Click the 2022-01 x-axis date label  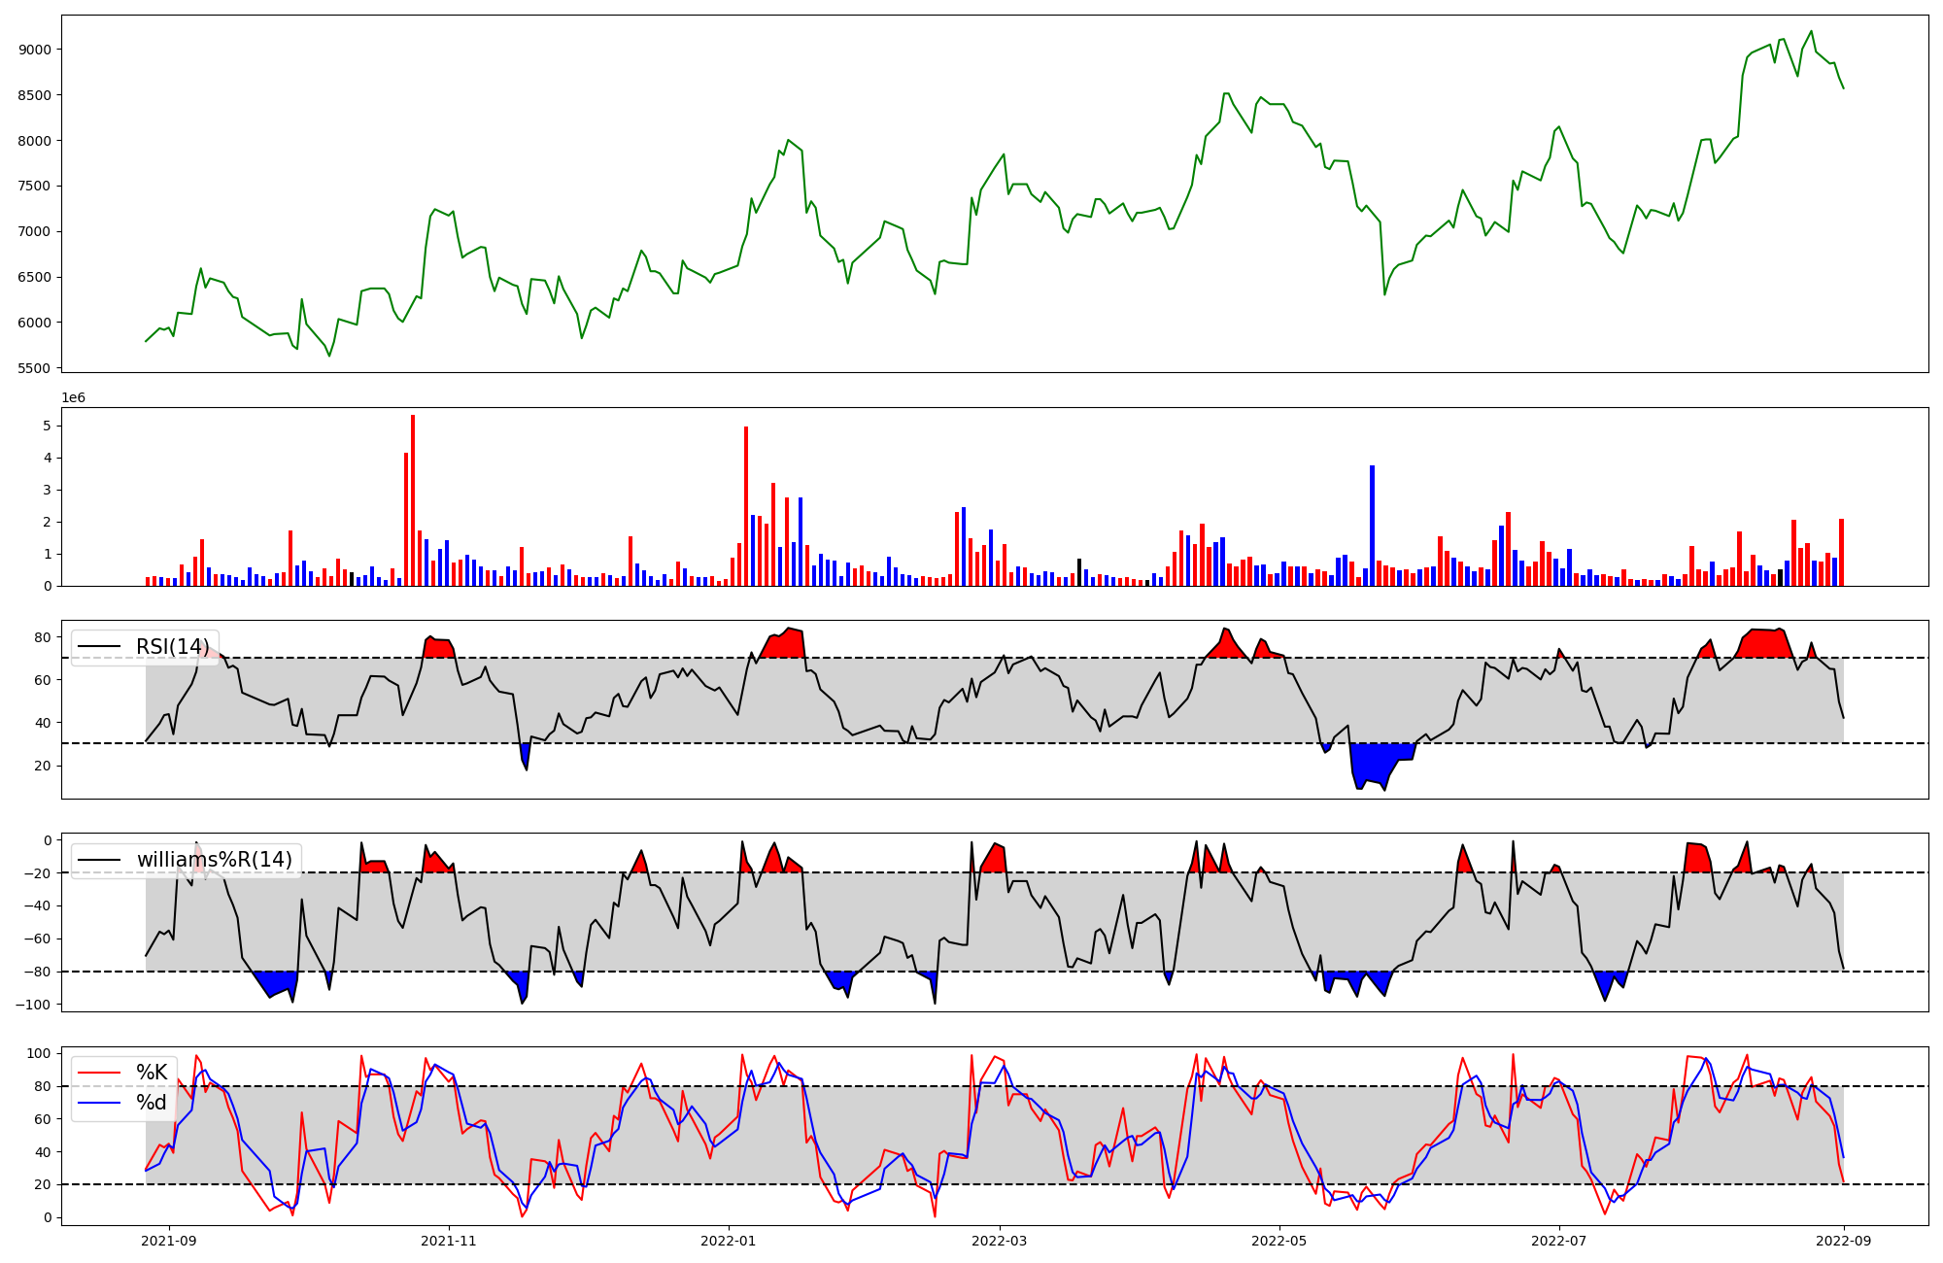(729, 1240)
